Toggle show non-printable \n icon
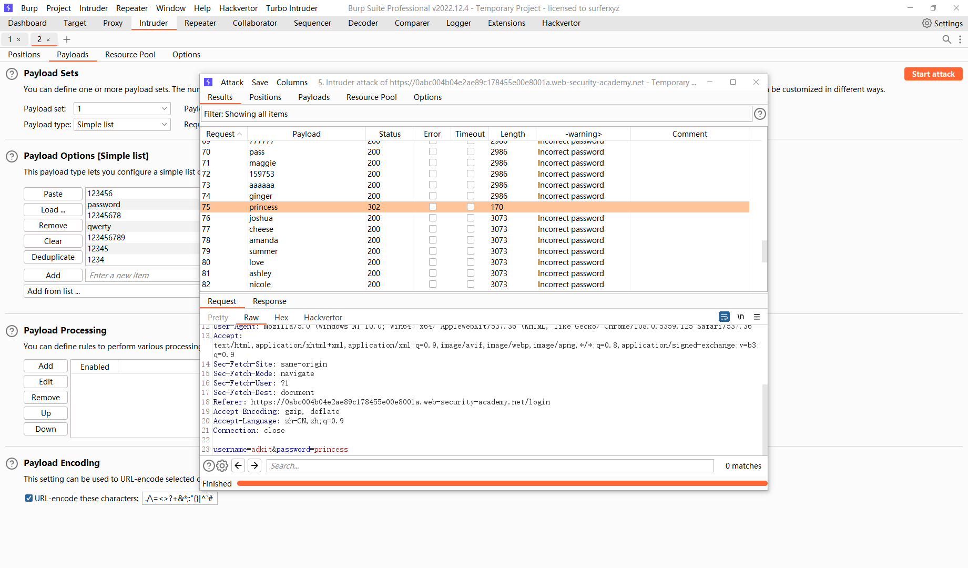 740,317
